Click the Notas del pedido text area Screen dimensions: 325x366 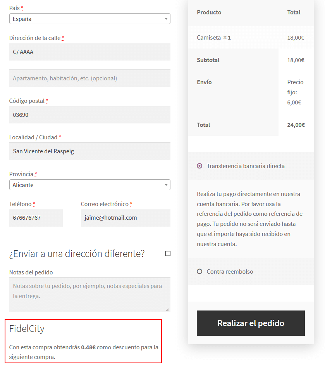(x=89, y=294)
